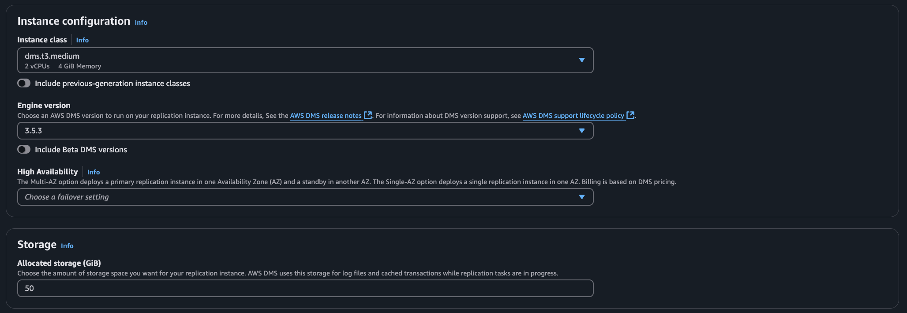Open AWS DMS release notes link

(x=326, y=116)
